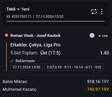
Task: Click the repeat bet arrows icon
Action: pyautogui.click(x=94, y=12)
